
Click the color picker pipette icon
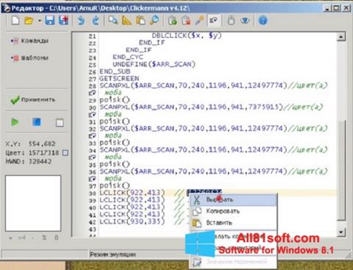pyautogui.click(x=200, y=21)
